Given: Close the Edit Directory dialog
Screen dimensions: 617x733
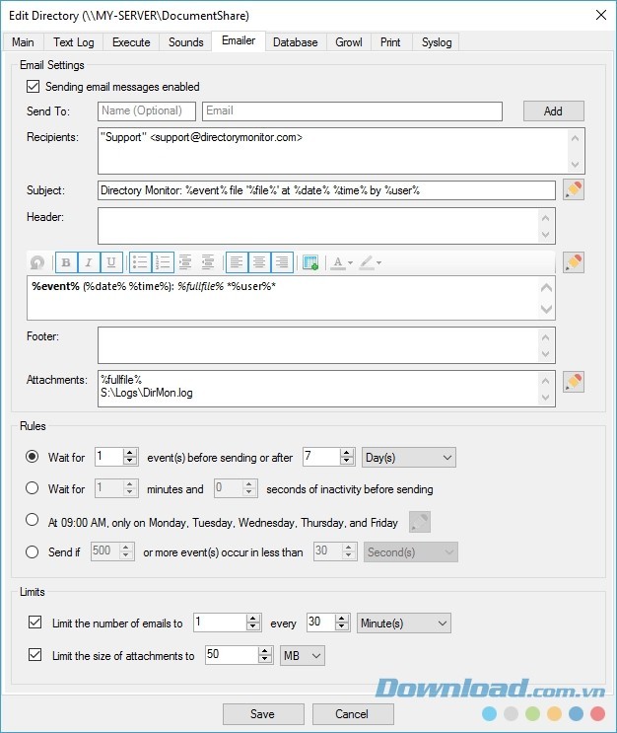Looking at the screenshot, I should click(x=601, y=15).
